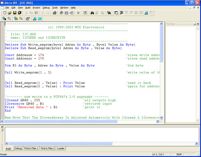
Task: Click the output pane horizontal scrollbar right arrow
Action: coord(197,143)
